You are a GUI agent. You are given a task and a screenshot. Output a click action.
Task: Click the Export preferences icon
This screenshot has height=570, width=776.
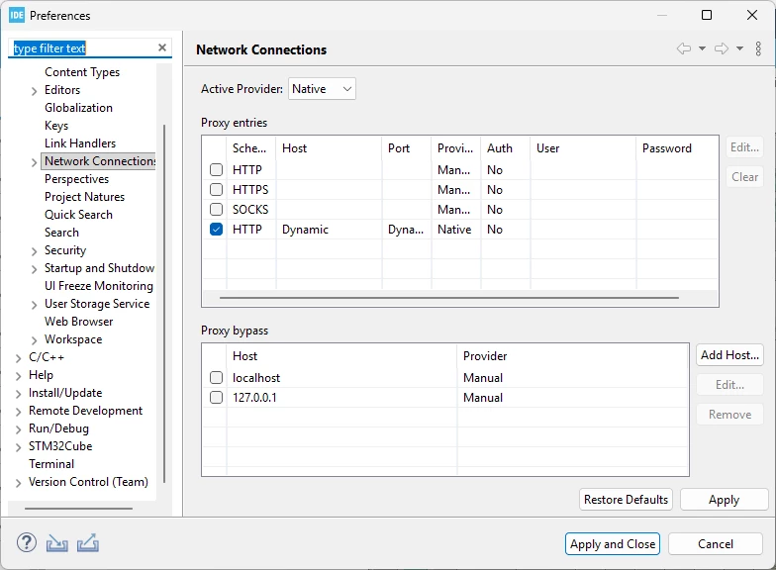coord(87,542)
